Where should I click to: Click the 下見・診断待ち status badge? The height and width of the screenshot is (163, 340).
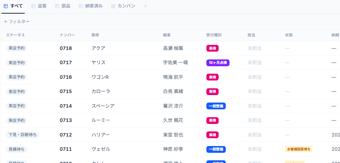coord(22,135)
